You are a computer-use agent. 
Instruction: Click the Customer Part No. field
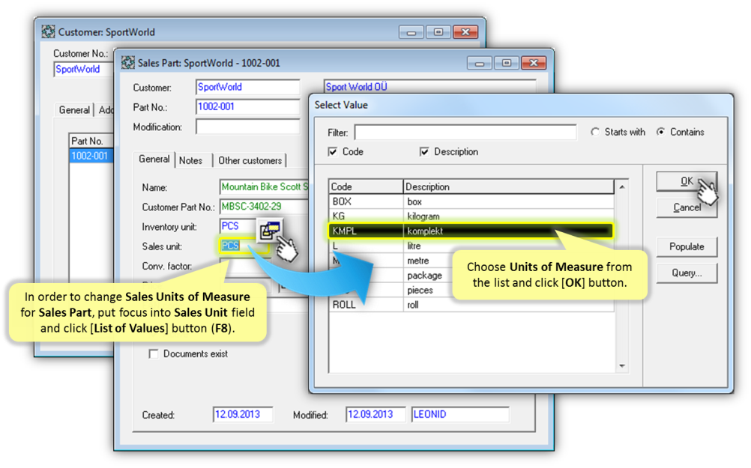point(265,207)
